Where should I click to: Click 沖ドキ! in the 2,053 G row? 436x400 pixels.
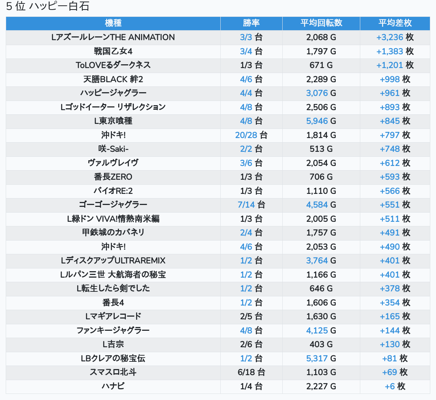[x=113, y=247]
